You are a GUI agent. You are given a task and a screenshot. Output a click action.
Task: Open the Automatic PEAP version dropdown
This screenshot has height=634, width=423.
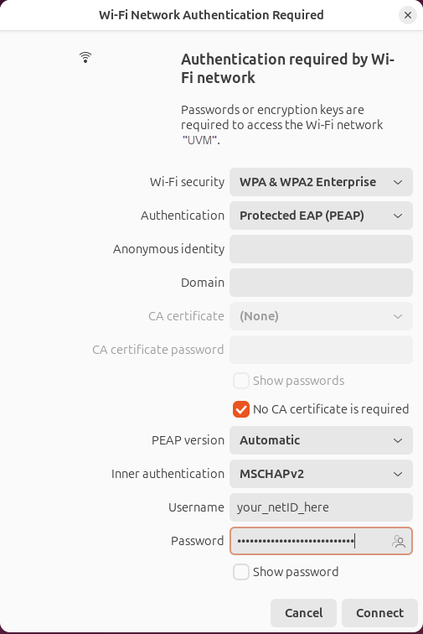[321, 440]
